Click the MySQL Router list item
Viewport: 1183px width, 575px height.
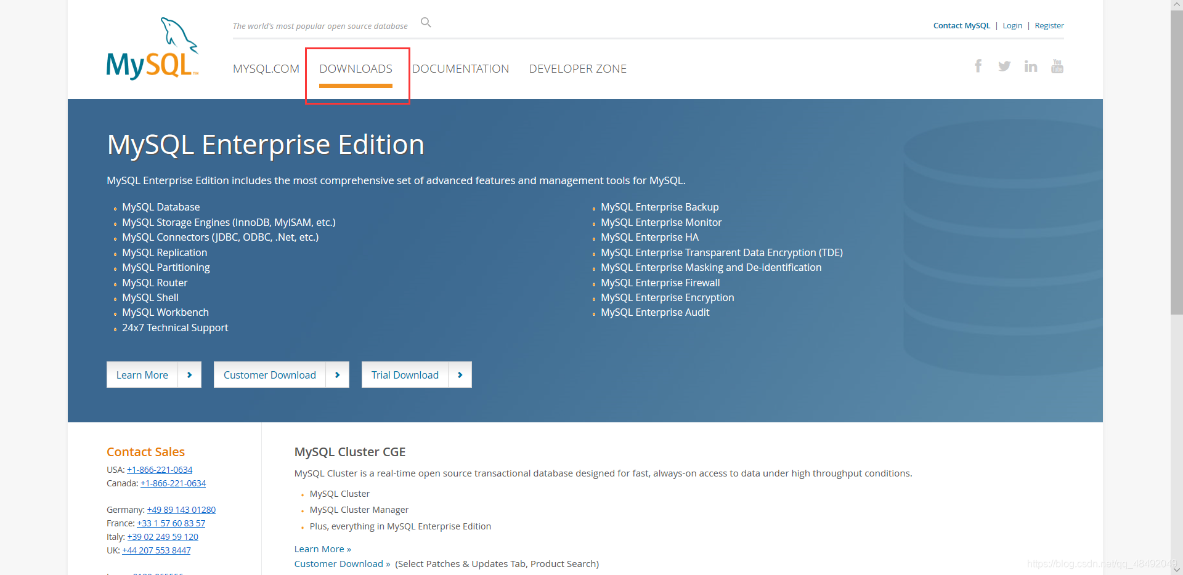click(x=155, y=283)
